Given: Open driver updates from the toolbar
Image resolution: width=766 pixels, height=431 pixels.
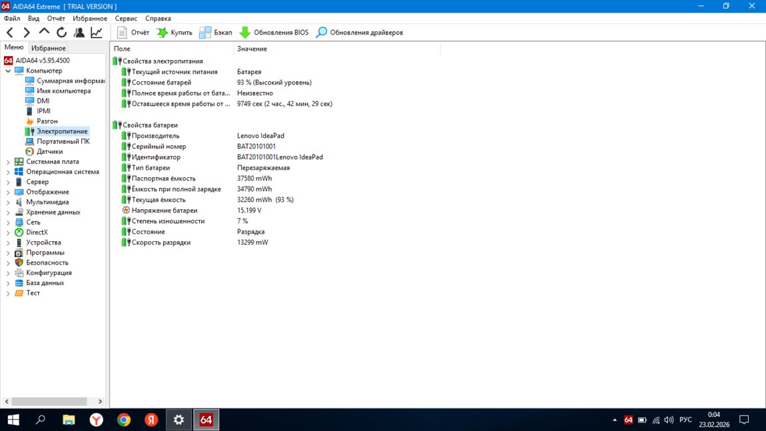Looking at the screenshot, I should coord(359,32).
